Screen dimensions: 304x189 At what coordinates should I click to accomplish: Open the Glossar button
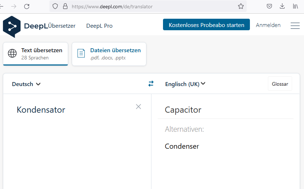[280, 84]
